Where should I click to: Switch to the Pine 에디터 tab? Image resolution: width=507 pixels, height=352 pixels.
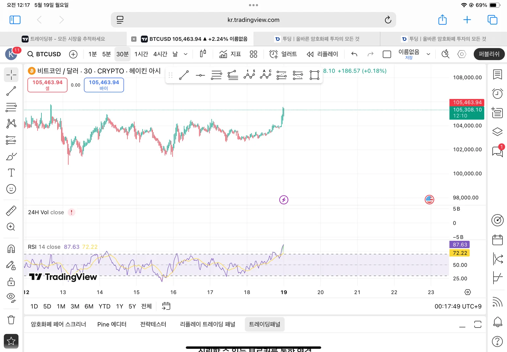click(112, 324)
